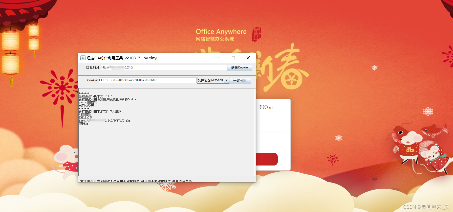Minimize the 通达OA综合利用工具 window
Viewport: 453px width, 212px height.
point(219,58)
